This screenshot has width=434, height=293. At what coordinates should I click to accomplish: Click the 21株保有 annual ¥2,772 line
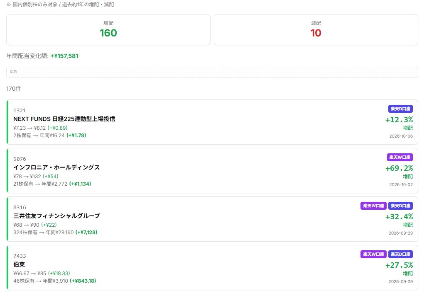pos(52,184)
